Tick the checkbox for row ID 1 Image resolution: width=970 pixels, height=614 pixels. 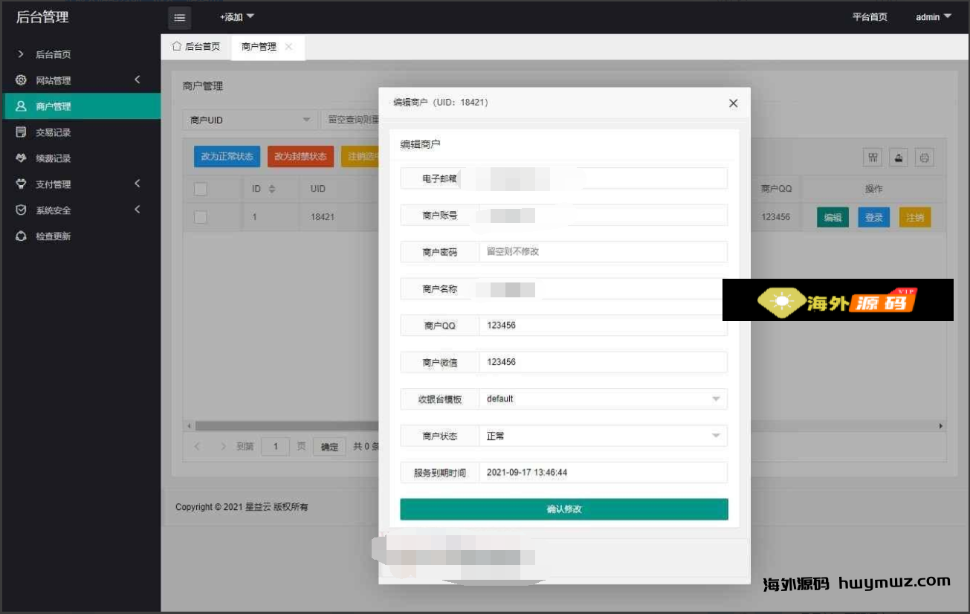(200, 217)
